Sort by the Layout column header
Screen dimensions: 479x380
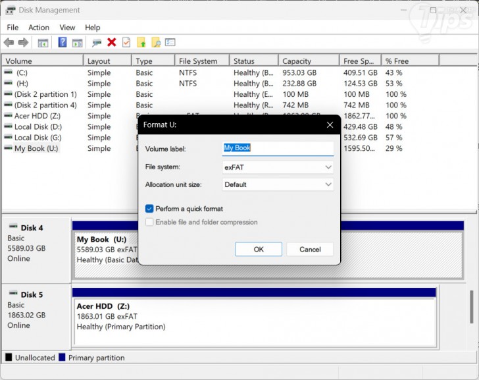click(x=107, y=61)
